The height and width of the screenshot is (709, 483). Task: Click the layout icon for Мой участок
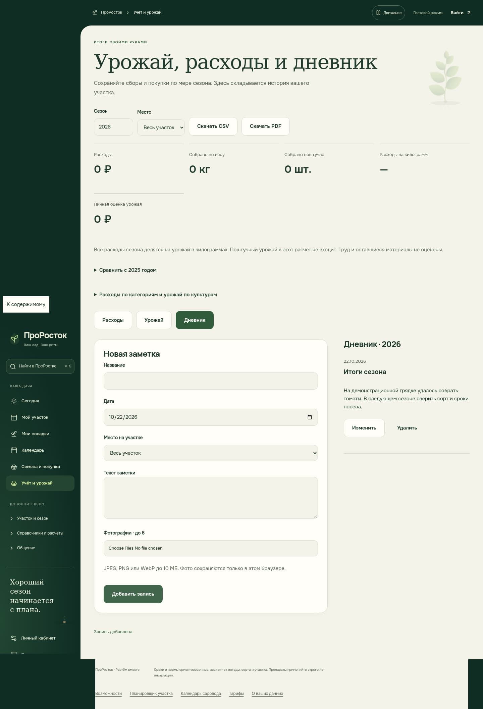click(14, 417)
